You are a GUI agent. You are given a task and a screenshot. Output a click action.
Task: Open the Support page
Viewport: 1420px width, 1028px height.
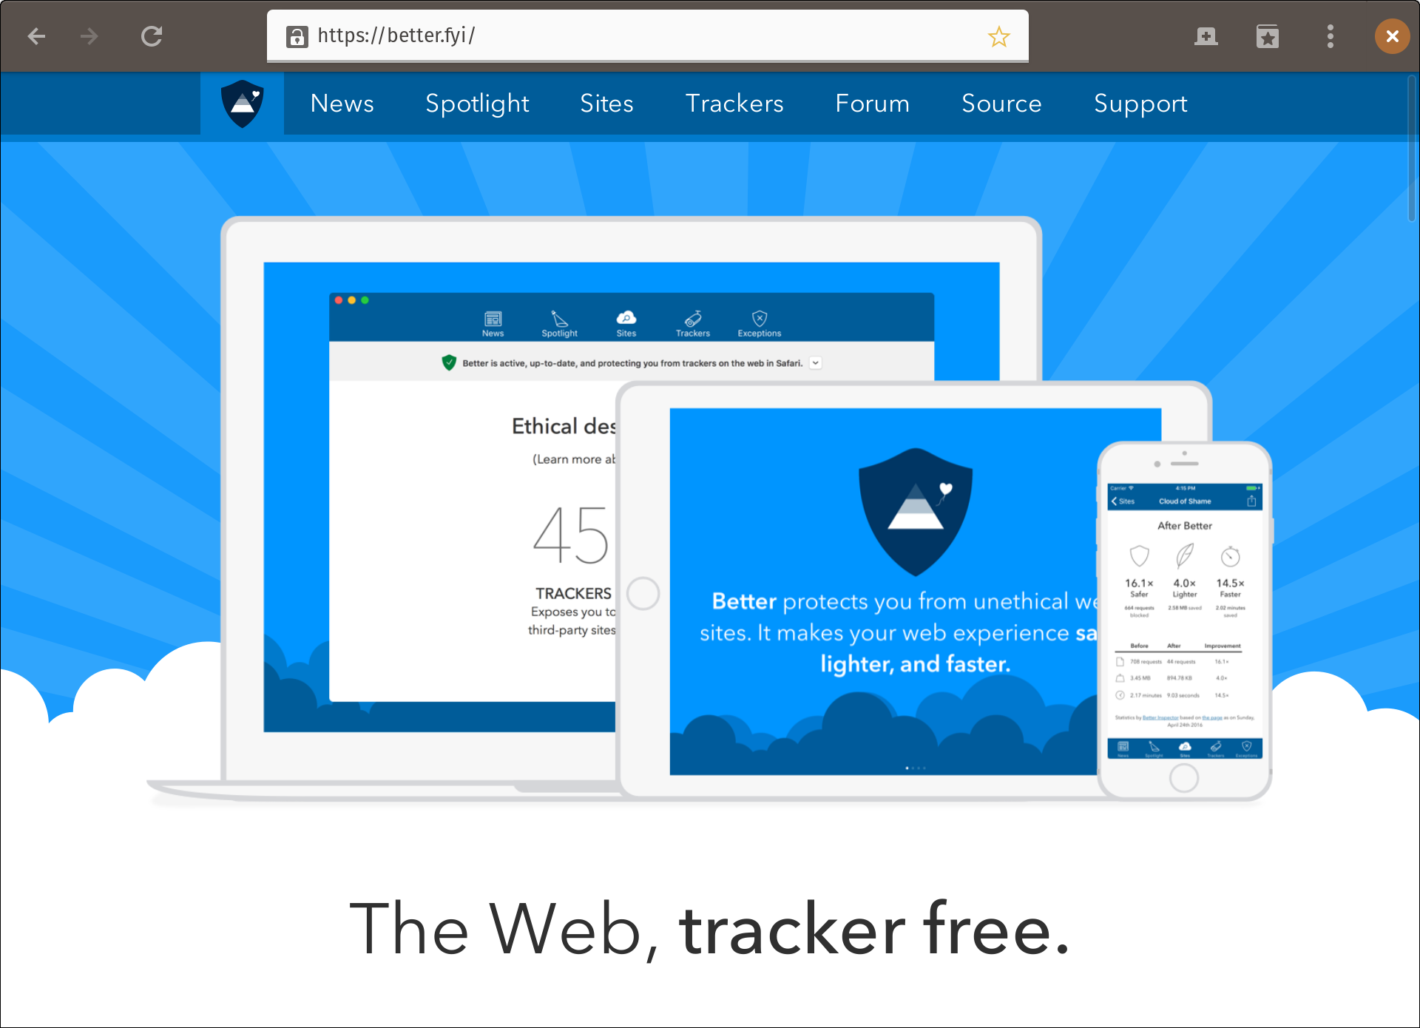point(1141,103)
